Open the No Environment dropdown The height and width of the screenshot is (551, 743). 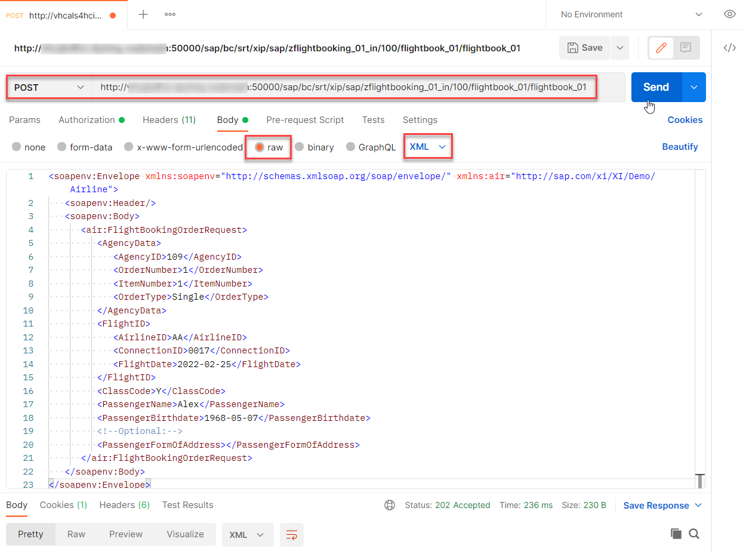point(633,14)
